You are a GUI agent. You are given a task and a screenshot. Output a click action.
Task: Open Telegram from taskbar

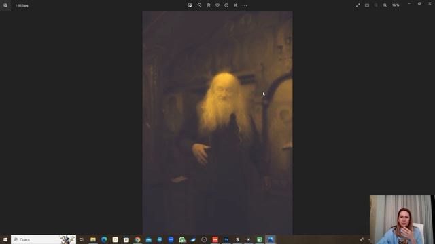tap(160, 239)
